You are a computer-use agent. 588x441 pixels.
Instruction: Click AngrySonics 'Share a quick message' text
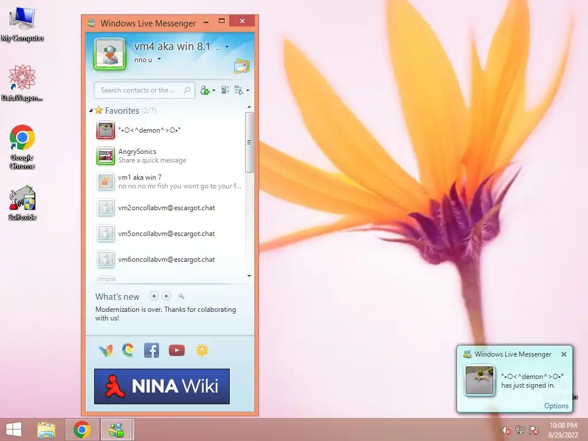[x=152, y=160]
